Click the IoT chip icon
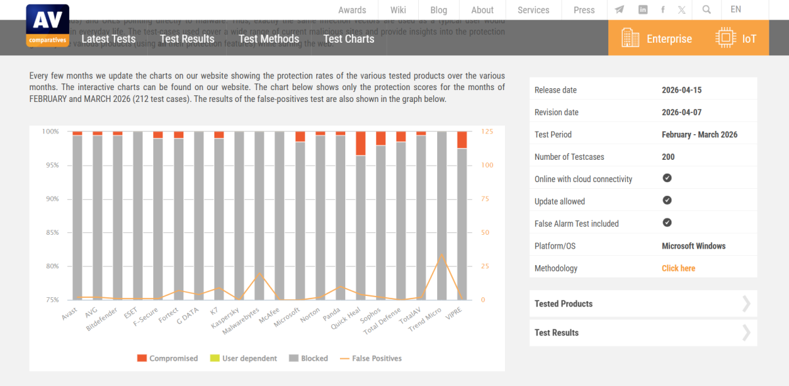This screenshot has height=386, width=789. [x=725, y=38]
